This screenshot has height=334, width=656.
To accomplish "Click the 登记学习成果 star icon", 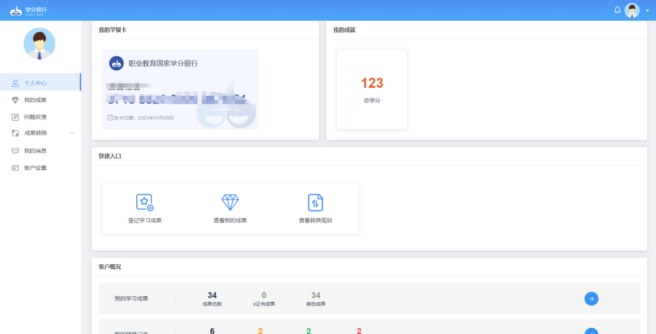I will [145, 203].
